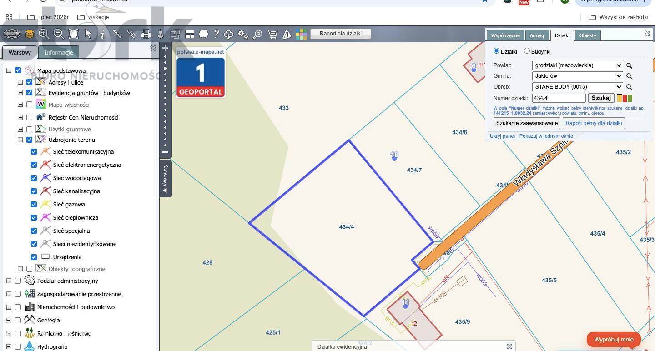The width and height of the screenshot is (655, 351).
Task: Select the Budynki radio button
Action: click(x=527, y=51)
